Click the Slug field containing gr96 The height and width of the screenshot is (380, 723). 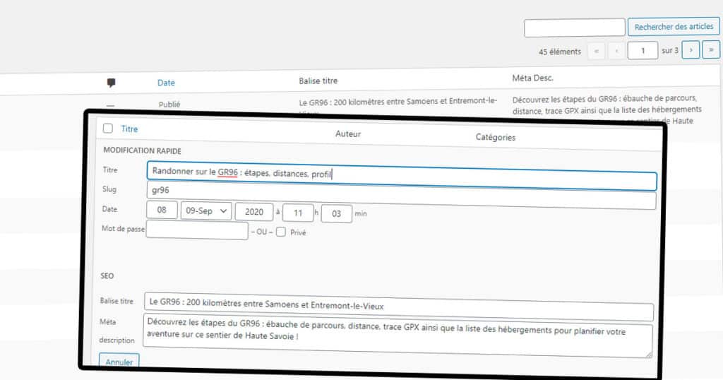point(401,195)
